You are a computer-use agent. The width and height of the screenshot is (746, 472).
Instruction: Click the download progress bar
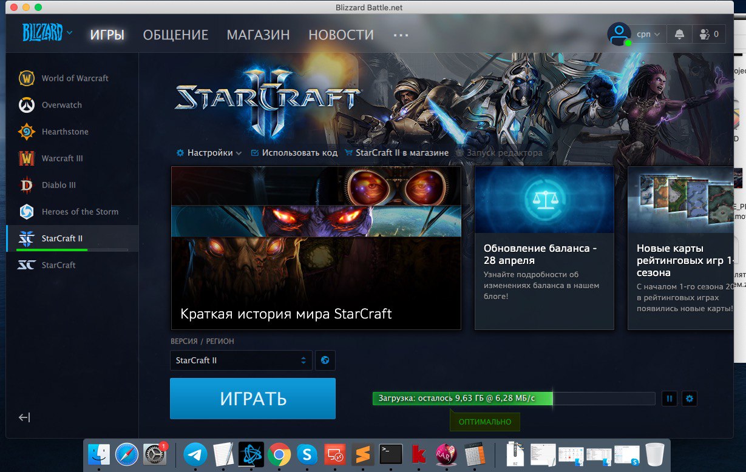click(514, 398)
